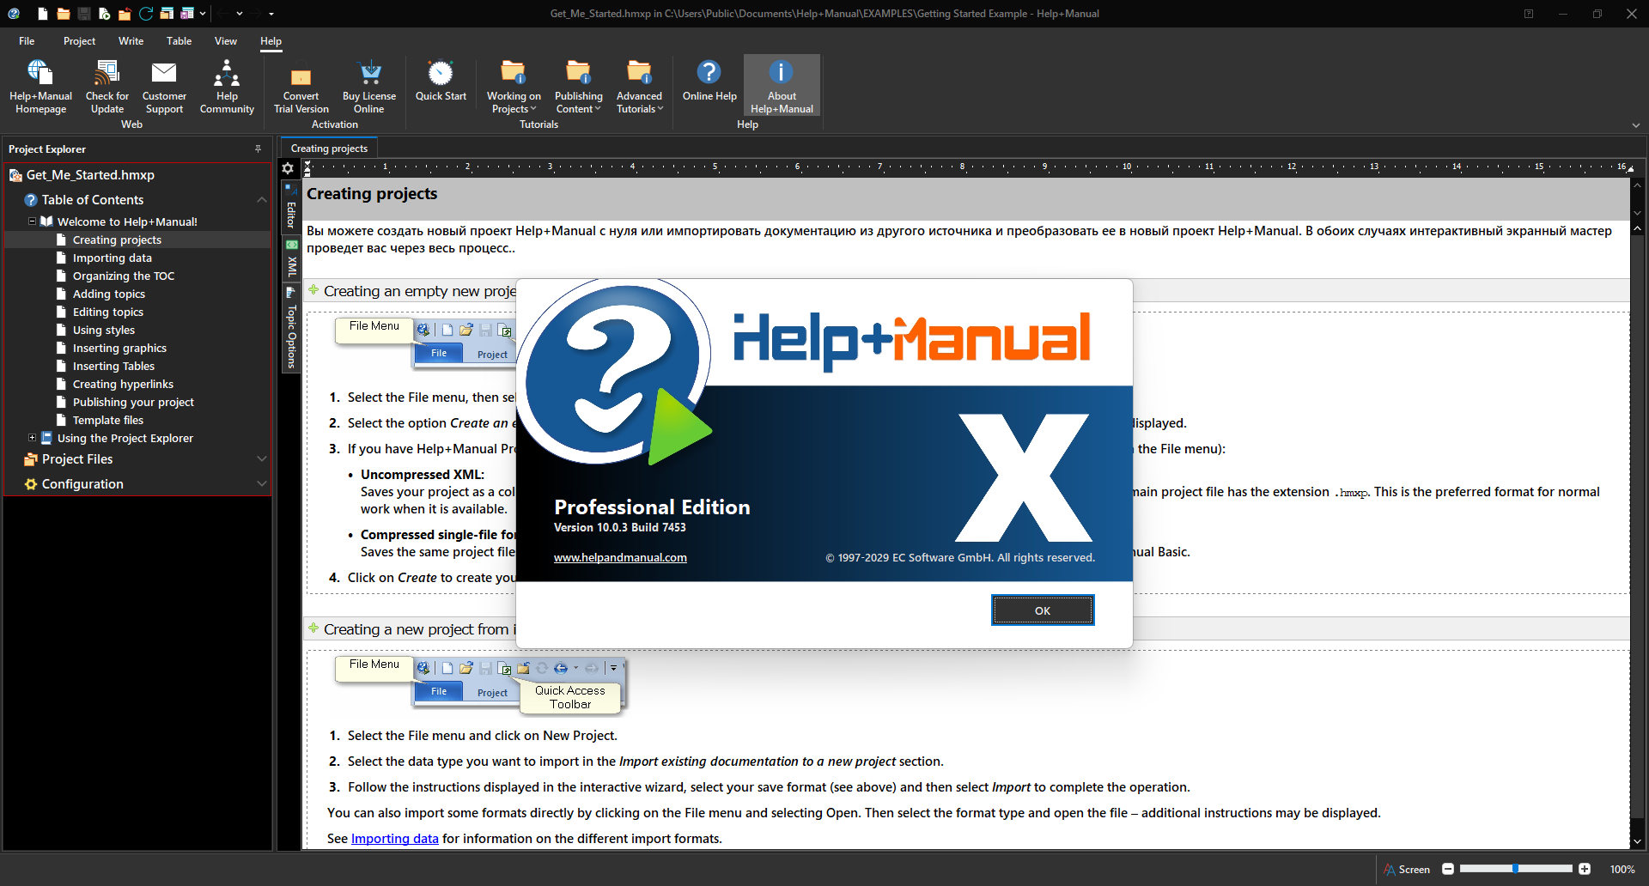Click the orange folder window icon in title bar
Screen dimensions: 1649x886
[167, 14]
